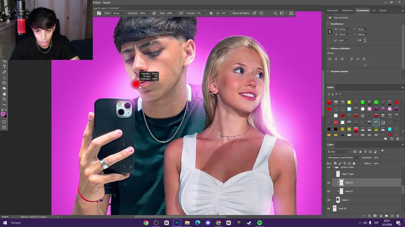Add a layer mask in Capas panel
The image size is (405, 227).
pos(375,216)
